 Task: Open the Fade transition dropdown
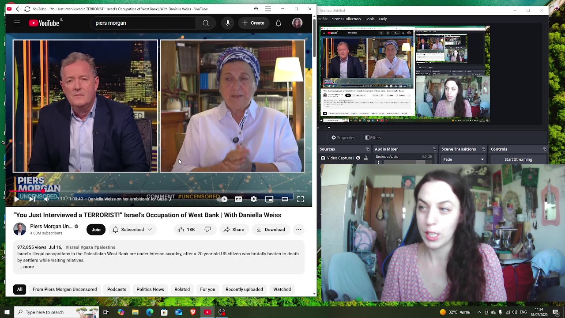pos(463,159)
